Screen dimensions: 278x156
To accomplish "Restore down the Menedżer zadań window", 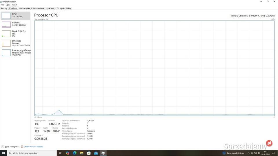I will point(268,2).
